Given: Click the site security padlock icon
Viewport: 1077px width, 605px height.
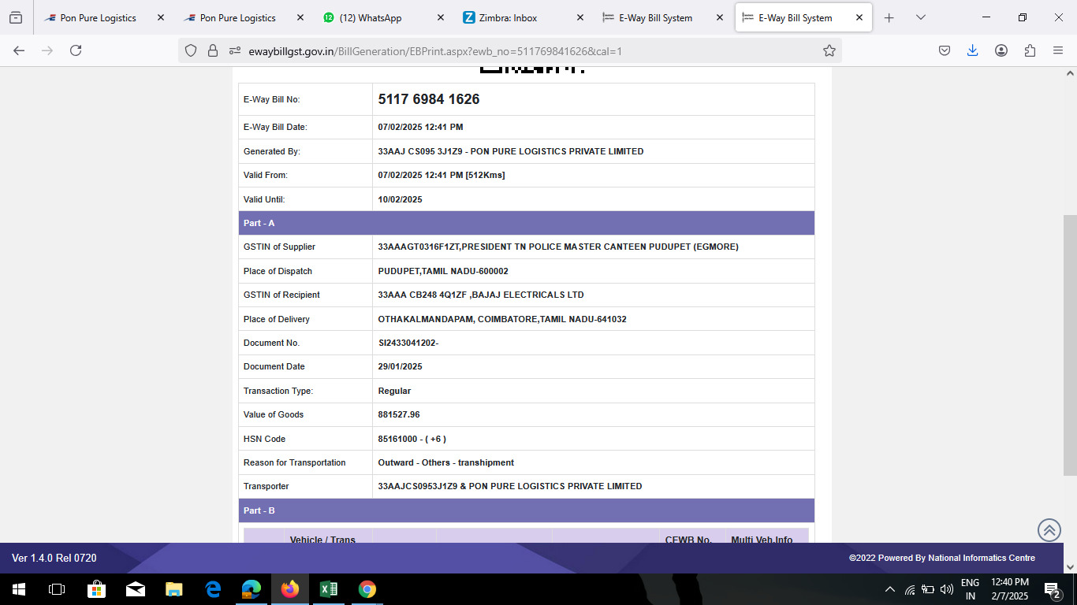Looking at the screenshot, I should pyautogui.click(x=212, y=50).
